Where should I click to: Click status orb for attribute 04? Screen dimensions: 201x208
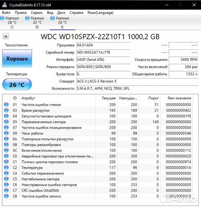coord(6,116)
